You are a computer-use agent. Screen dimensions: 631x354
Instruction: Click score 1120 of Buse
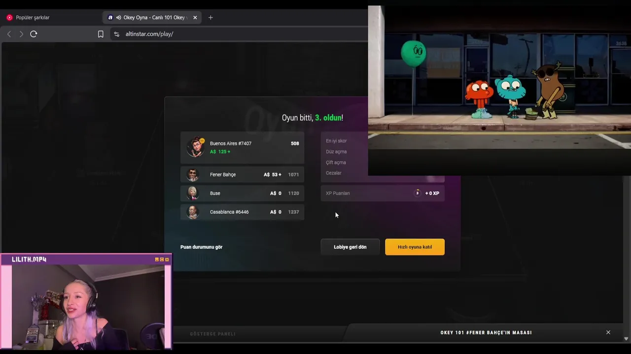[x=293, y=193]
